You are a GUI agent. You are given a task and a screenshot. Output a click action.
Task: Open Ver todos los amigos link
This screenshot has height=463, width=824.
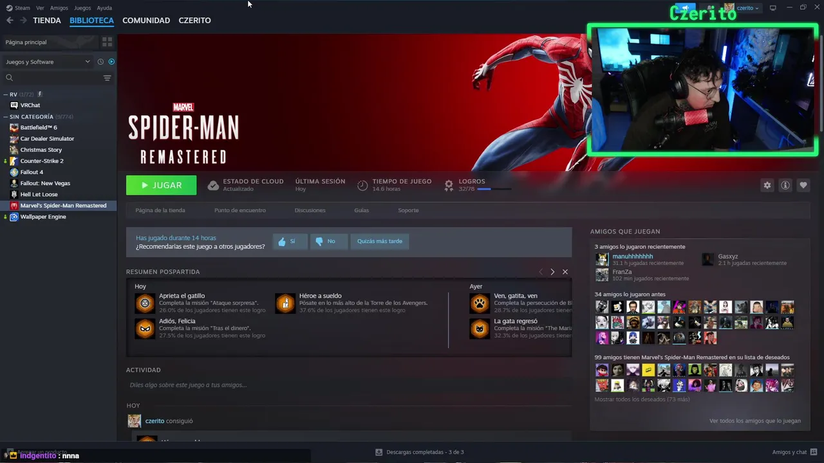tap(755, 421)
